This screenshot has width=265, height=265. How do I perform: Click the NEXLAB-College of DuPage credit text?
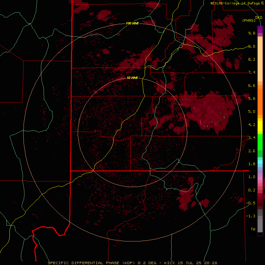(236, 3)
